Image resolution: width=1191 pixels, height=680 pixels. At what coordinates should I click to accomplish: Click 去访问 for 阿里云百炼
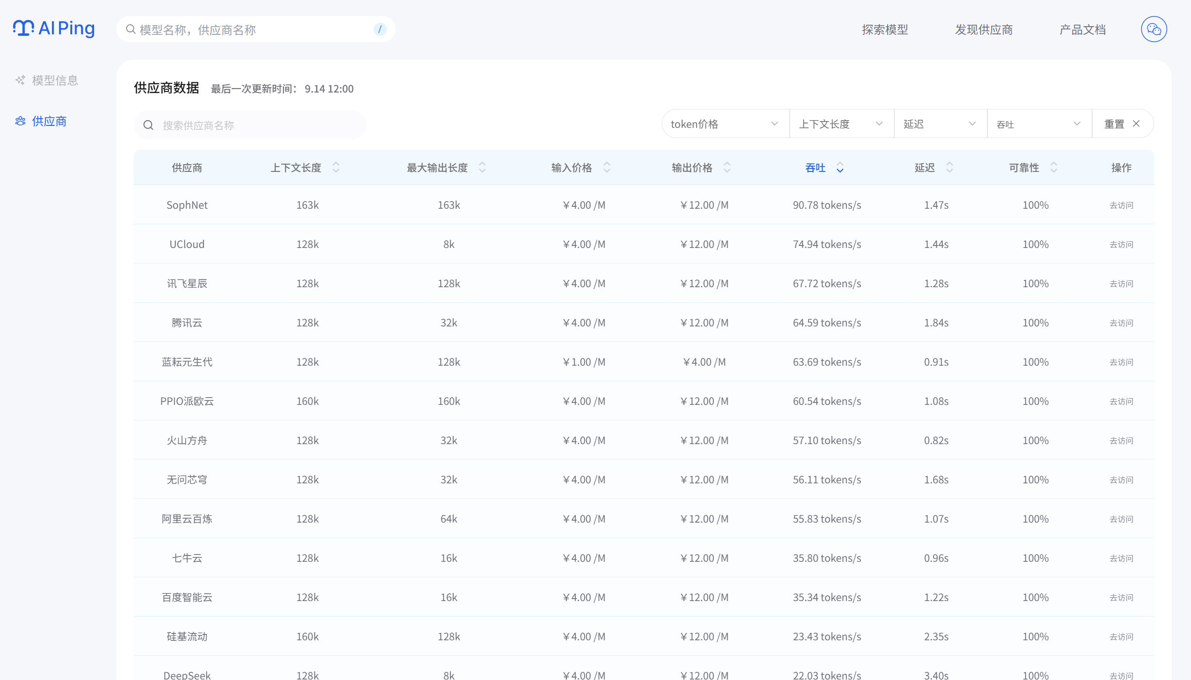1121,519
